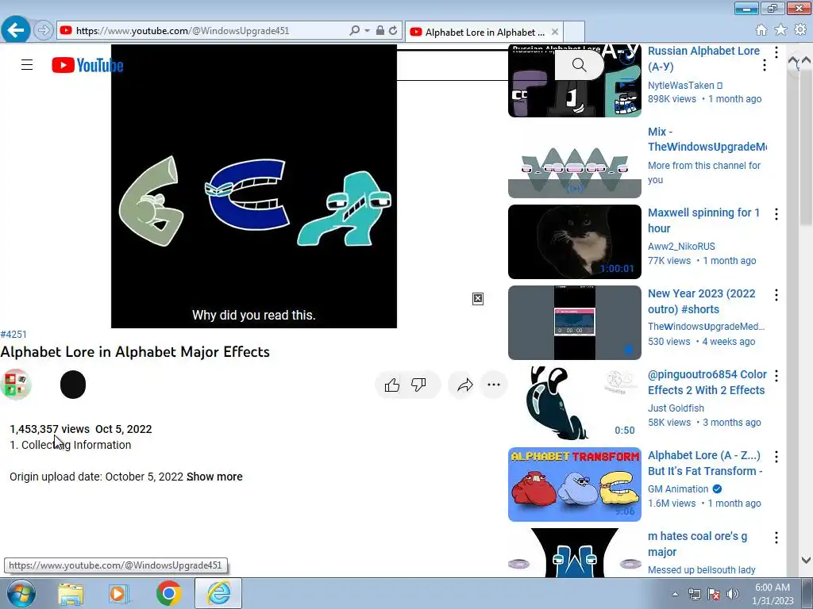Viewport: 813px width, 609px height.
Task: Click the Russian Alphabet Lore thumbnail
Action: click(x=575, y=81)
